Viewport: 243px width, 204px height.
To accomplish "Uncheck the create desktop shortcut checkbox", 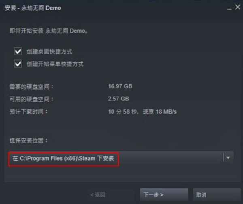I will (x=18, y=51).
